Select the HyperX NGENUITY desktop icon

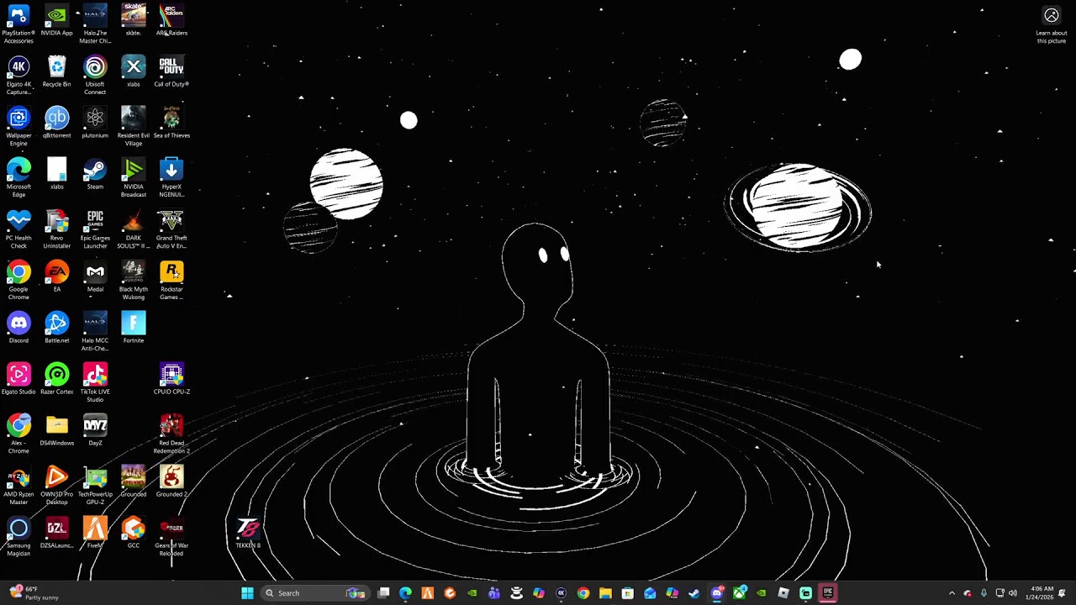pos(171,178)
